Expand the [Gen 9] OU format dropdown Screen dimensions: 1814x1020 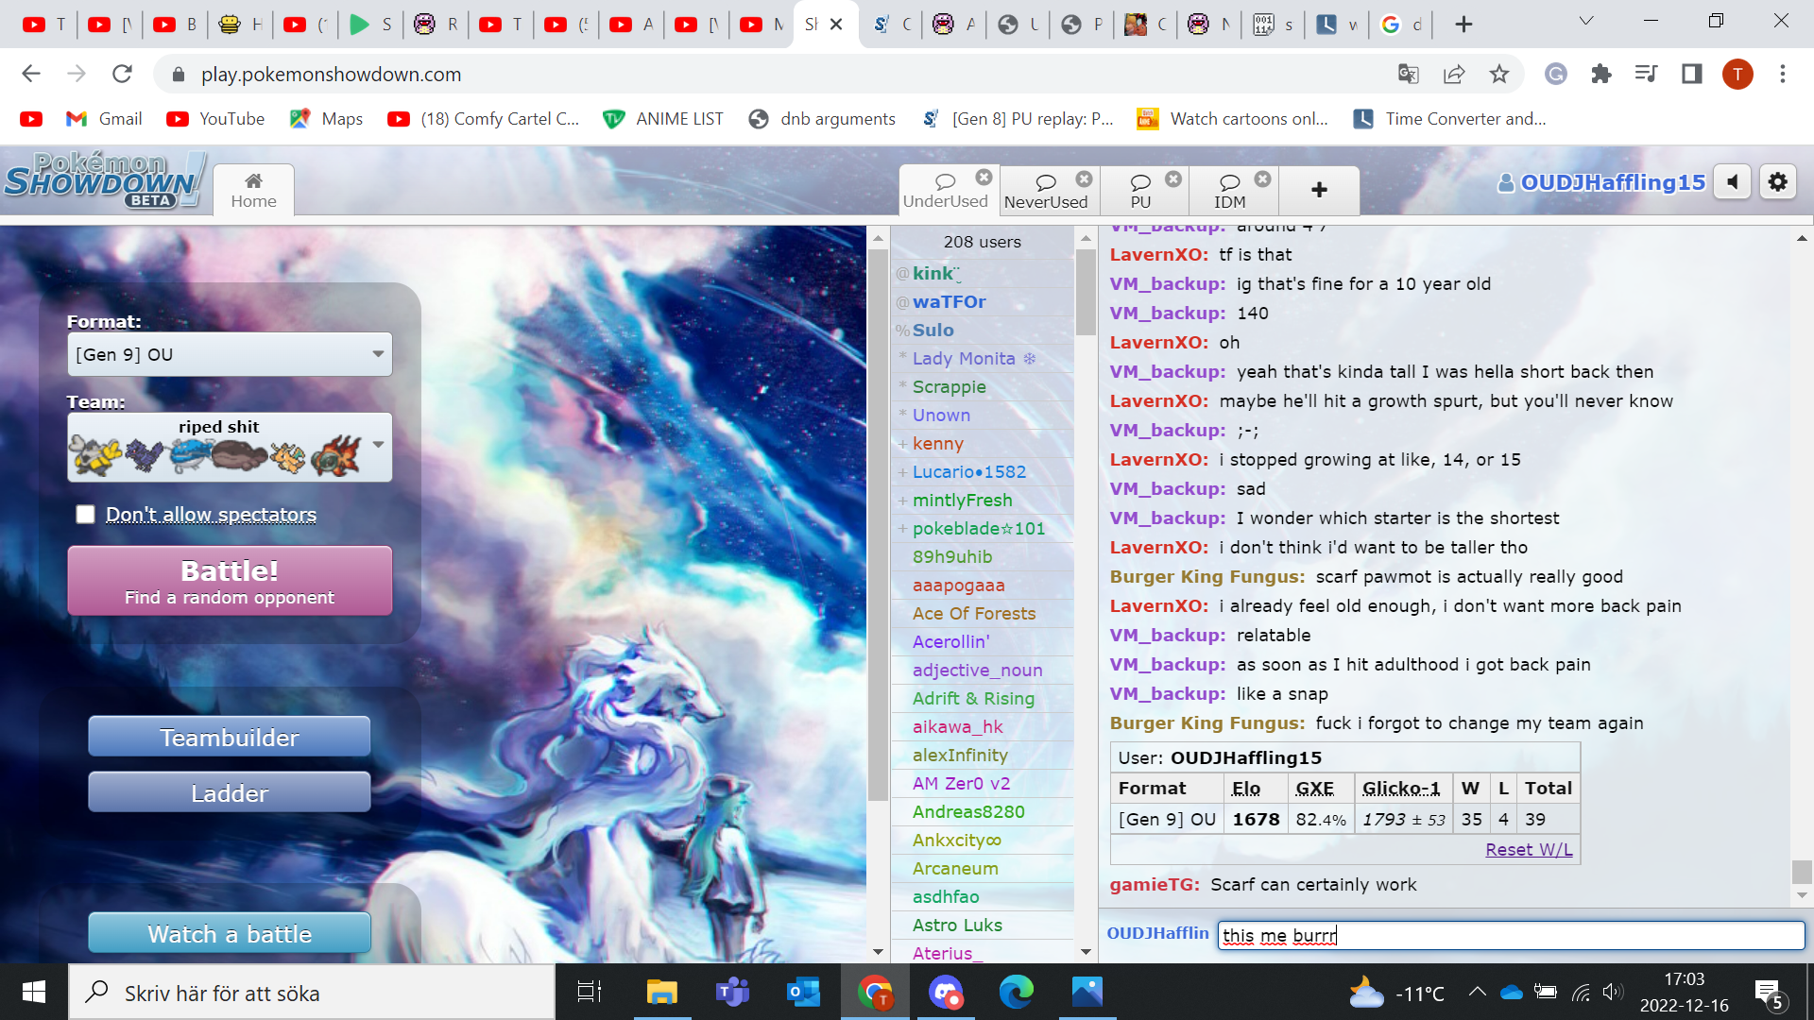pos(230,354)
